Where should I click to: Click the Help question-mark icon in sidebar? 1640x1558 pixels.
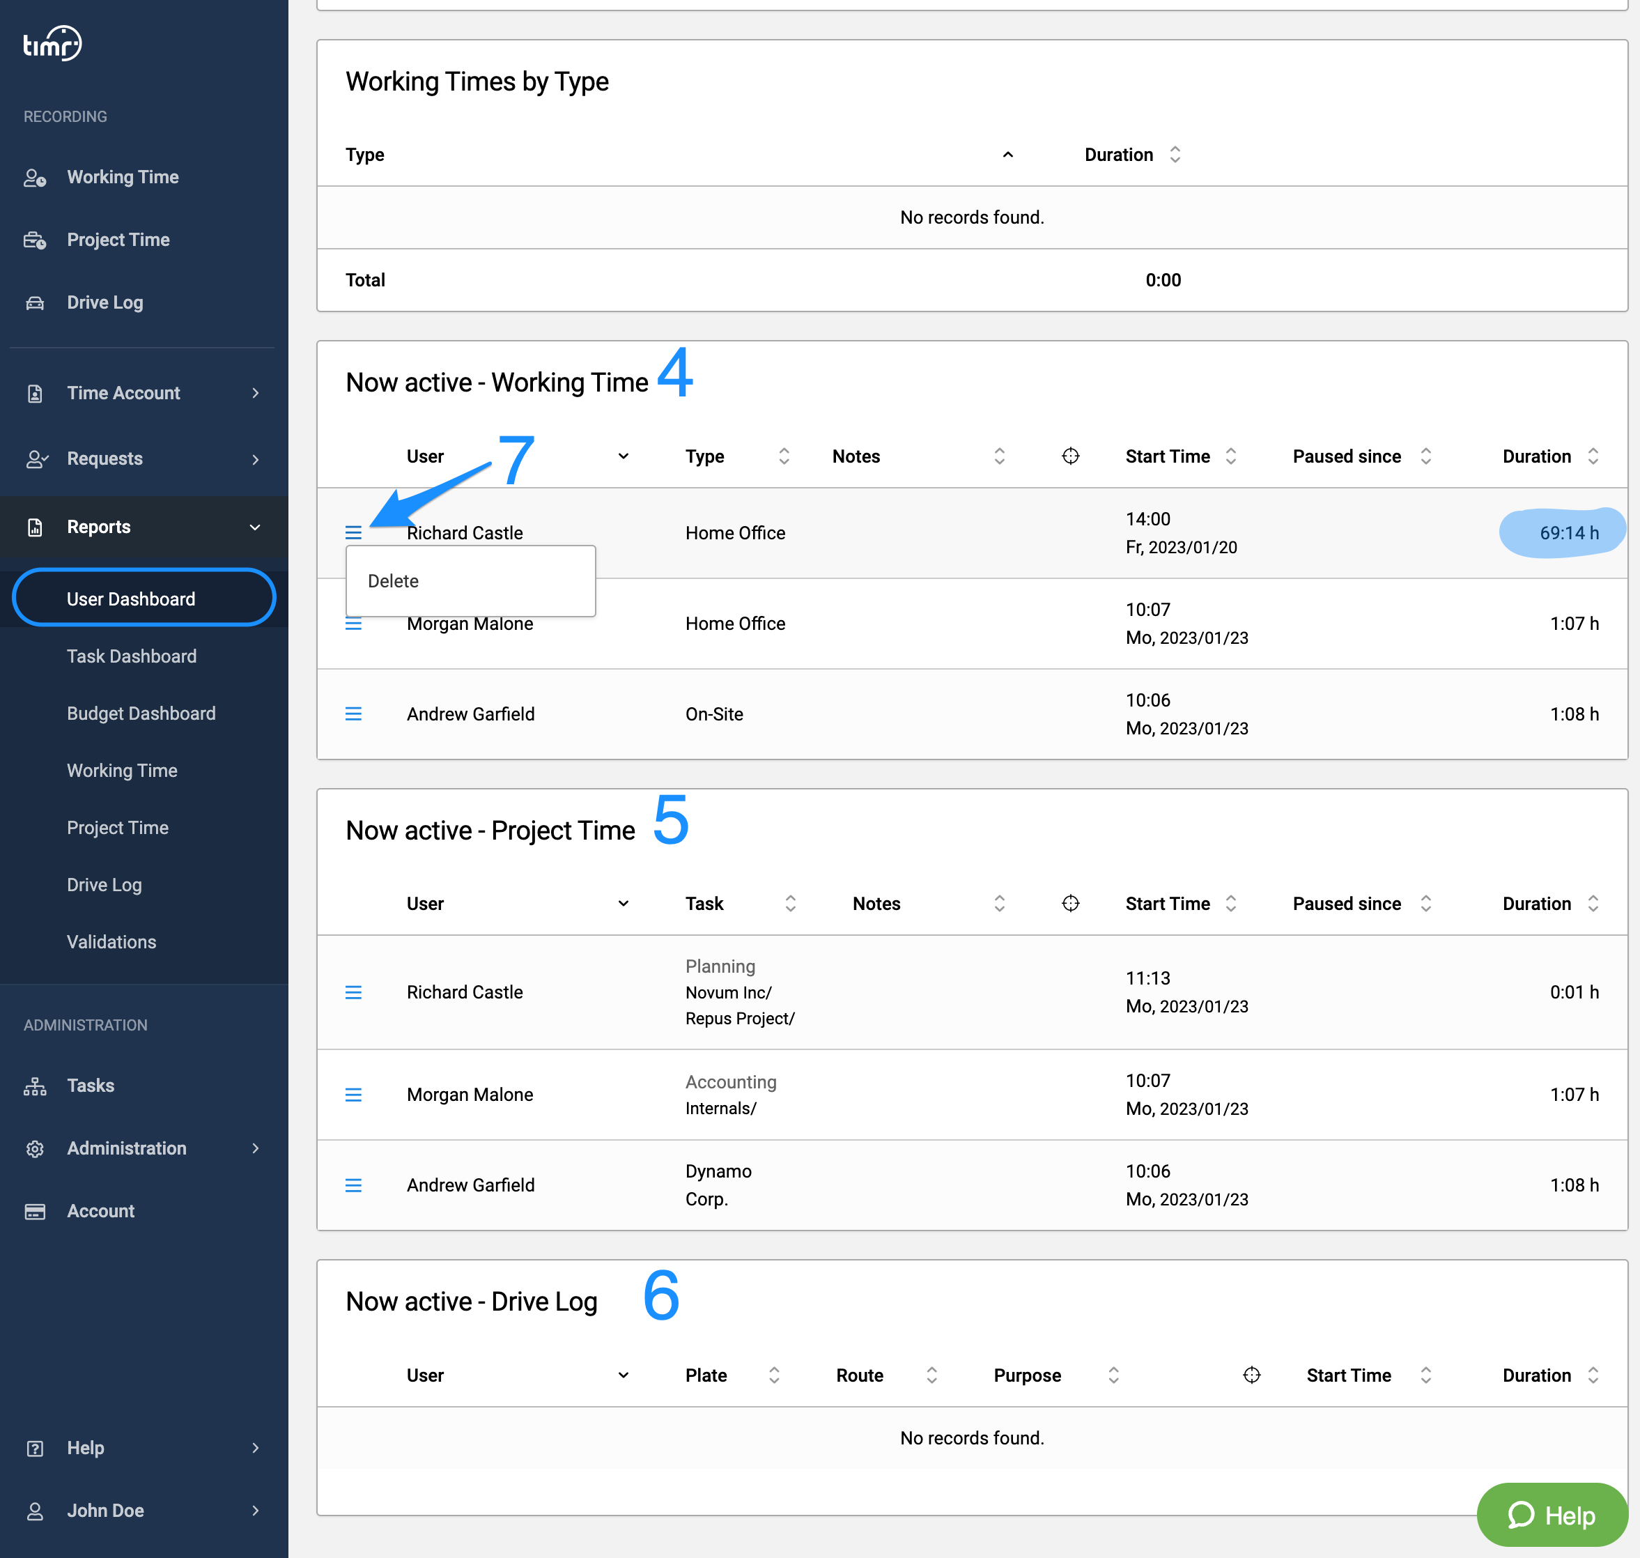point(35,1449)
